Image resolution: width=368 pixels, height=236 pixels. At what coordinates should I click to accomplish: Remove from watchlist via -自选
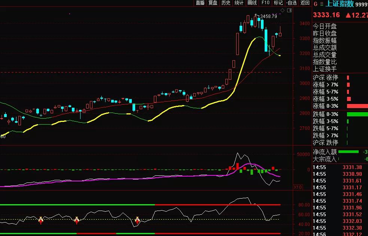tap(291, 3)
